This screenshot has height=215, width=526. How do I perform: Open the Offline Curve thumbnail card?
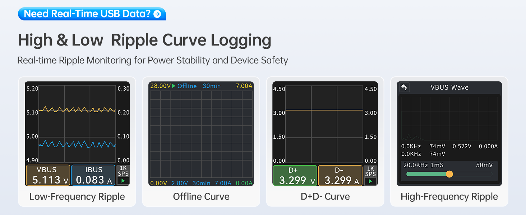tap(201, 142)
